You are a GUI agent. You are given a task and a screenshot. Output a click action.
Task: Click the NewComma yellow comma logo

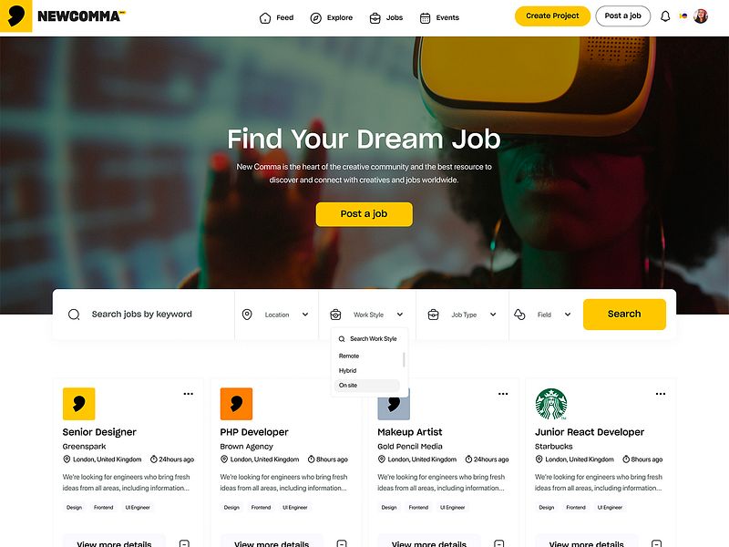15,15
